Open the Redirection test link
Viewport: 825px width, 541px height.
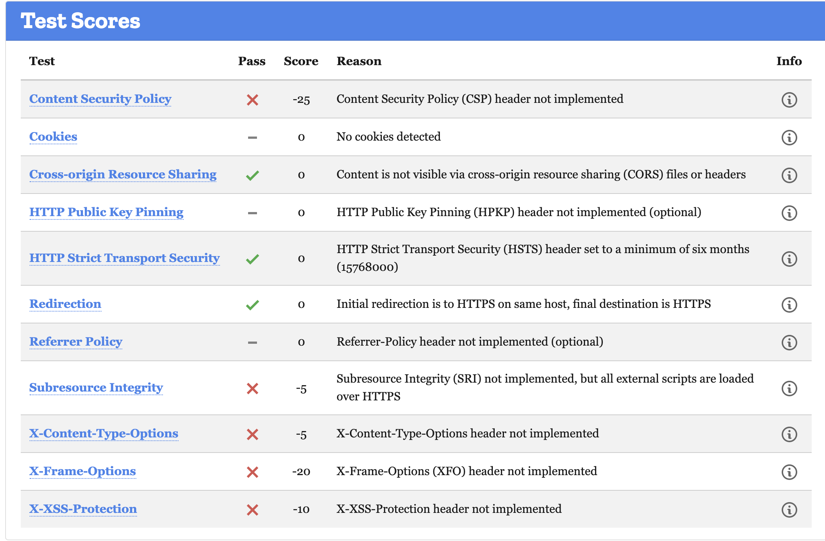tap(65, 304)
